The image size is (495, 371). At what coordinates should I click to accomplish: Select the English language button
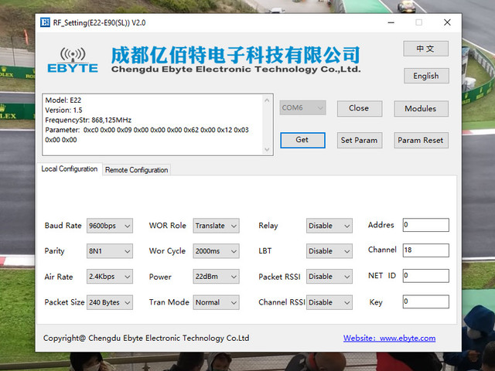[x=426, y=76]
